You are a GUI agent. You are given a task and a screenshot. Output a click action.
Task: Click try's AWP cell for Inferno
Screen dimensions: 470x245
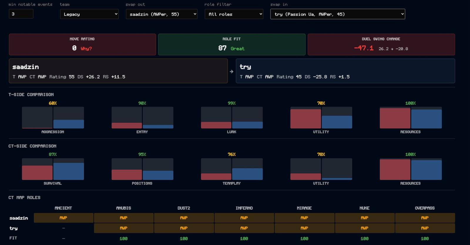pyautogui.click(x=244, y=228)
